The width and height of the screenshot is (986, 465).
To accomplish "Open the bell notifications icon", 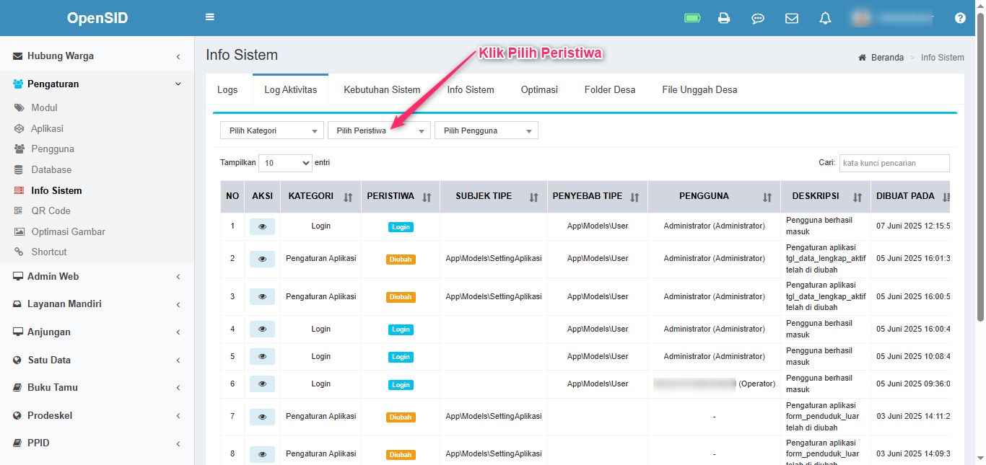I will [825, 18].
